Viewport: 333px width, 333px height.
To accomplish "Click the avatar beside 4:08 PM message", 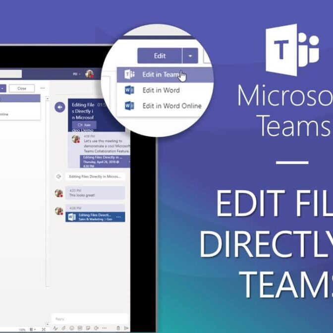I will (76, 139).
